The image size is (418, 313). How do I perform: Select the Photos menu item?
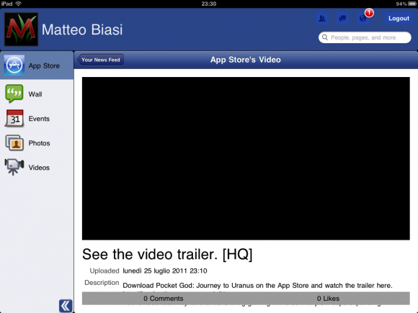37,143
